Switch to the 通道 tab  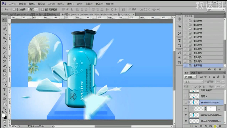(193, 73)
